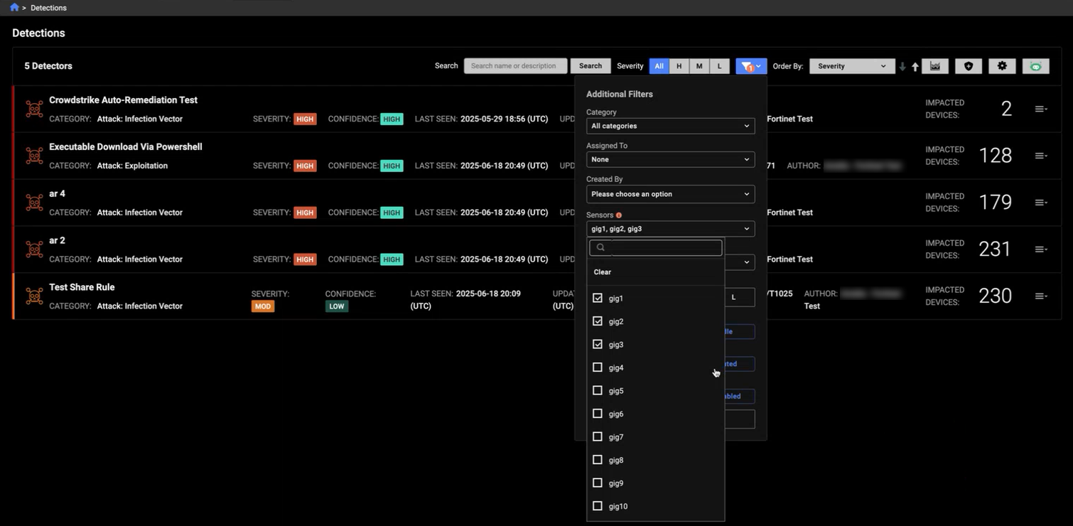This screenshot has width=1073, height=526.
Task: Open the filter funnel button
Action: click(750, 66)
